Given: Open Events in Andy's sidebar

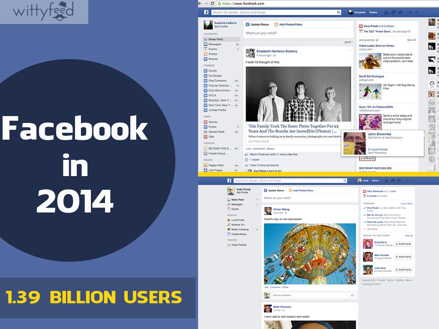Looking at the screenshot, I should pos(233,209).
